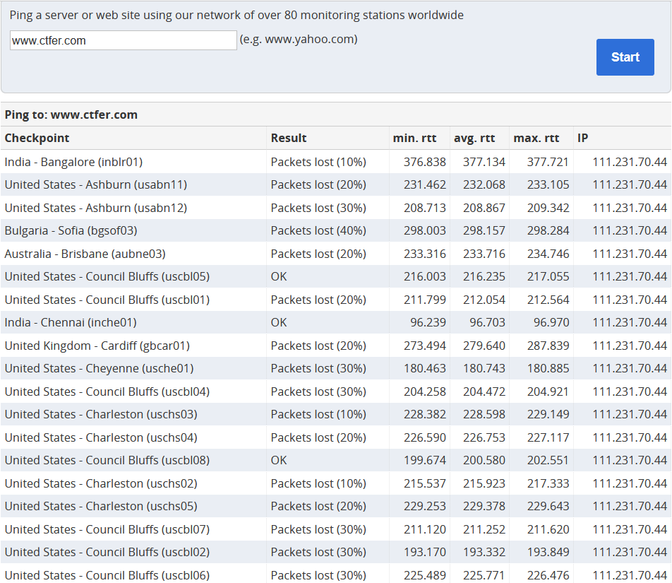Click the IP column header
Viewport: 672px width, 583px height.
click(x=583, y=138)
